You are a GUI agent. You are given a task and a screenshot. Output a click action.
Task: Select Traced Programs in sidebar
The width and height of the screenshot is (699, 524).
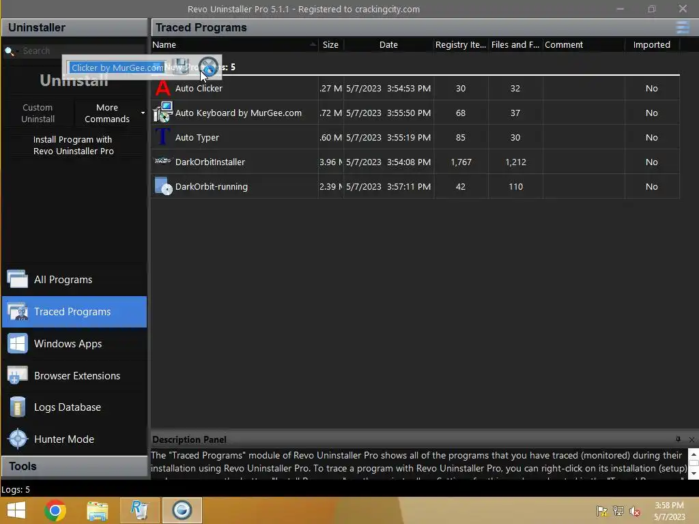pyautogui.click(x=74, y=311)
